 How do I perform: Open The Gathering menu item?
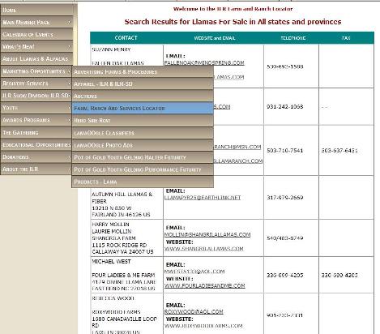point(36,132)
